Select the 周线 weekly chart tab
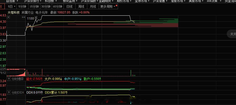The image size is (236, 105). (x=81, y=6)
